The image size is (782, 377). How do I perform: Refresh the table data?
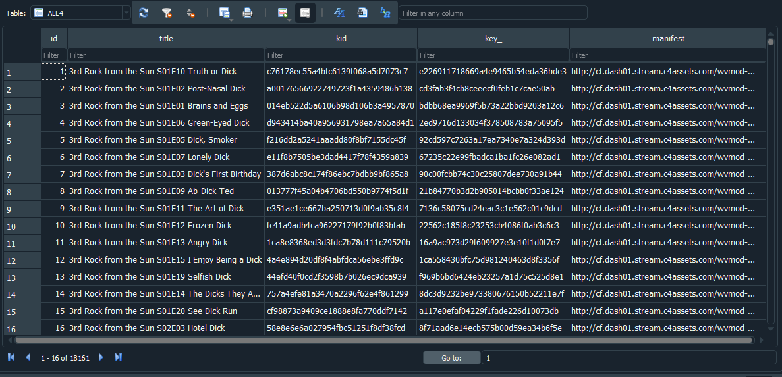pos(144,13)
